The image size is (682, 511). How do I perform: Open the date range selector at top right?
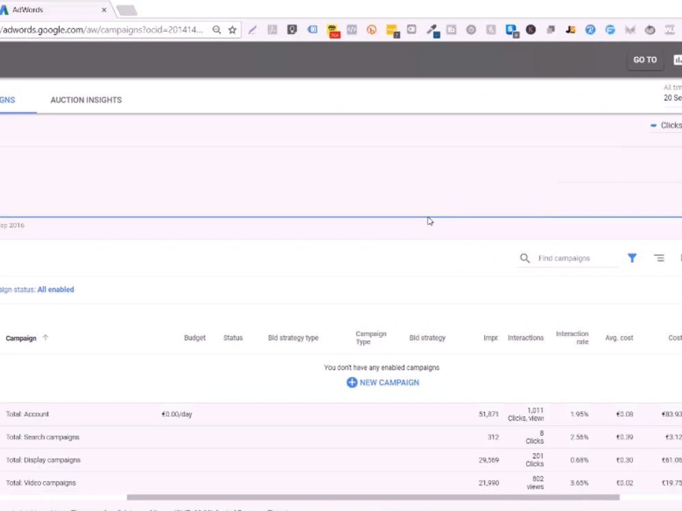tap(672, 93)
